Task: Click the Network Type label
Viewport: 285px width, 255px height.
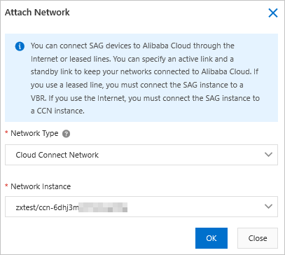Action: (x=34, y=134)
